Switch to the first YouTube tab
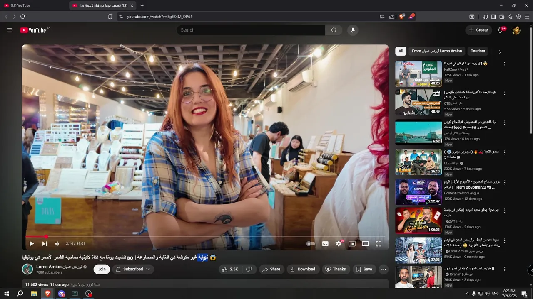The image size is (533, 299). [33, 5]
